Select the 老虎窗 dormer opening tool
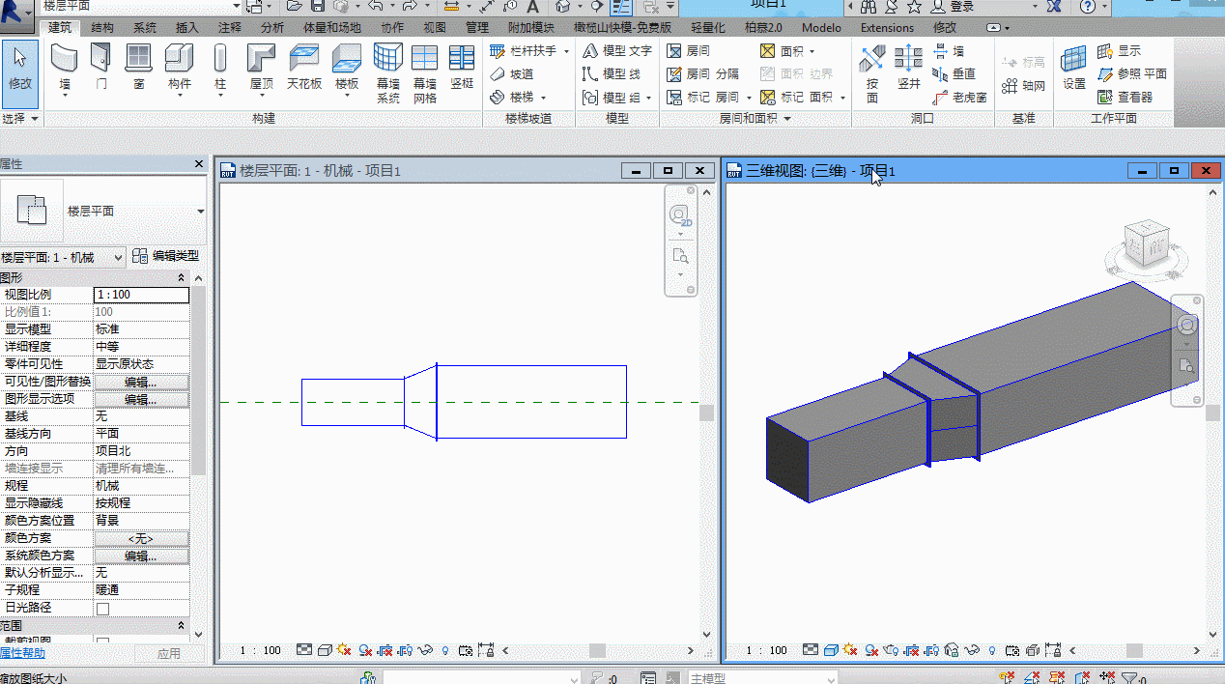The width and height of the screenshot is (1225, 684). [x=959, y=97]
